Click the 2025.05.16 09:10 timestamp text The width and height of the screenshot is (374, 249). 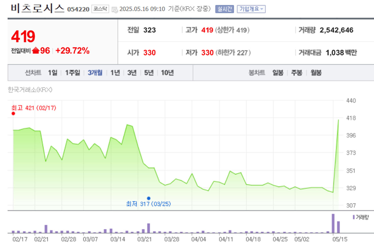[142, 9]
